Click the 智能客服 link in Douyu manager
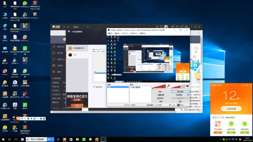This screenshot has height=142, width=253. 98,87
